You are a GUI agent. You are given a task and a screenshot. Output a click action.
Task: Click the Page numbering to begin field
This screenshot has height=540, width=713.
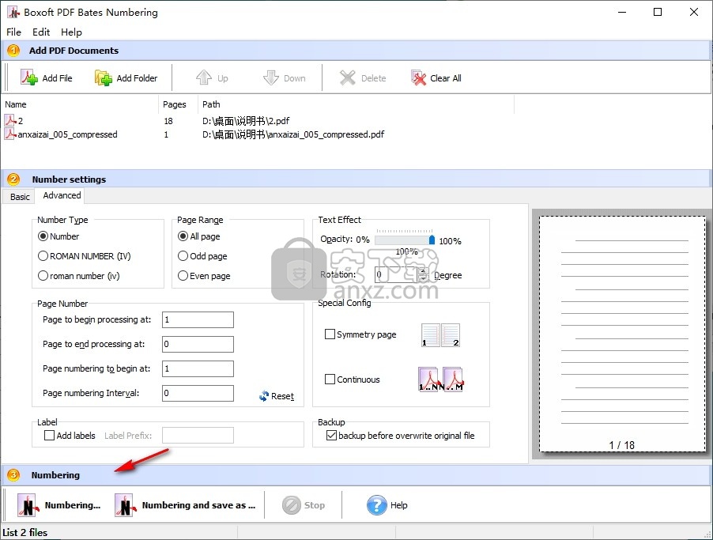pos(198,368)
